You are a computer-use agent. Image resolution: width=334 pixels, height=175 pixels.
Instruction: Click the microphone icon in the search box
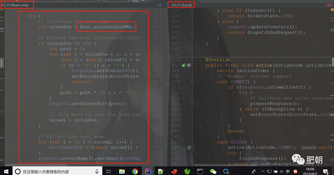pyautogui.click(x=97, y=172)
